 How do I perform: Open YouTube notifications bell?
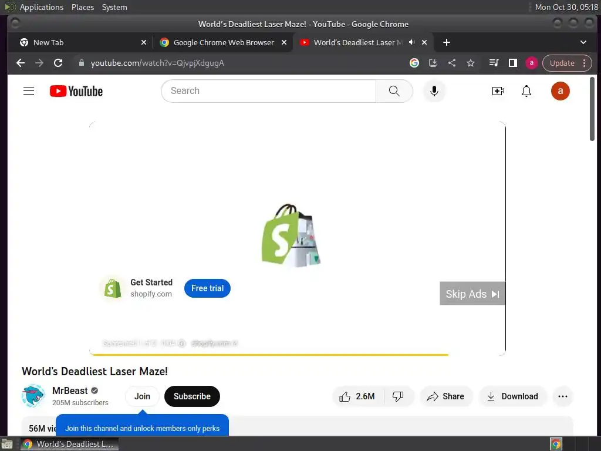click(526, 91)
